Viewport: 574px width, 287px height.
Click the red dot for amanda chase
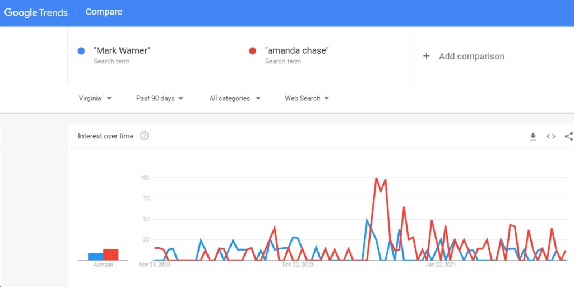pos(252,51)
